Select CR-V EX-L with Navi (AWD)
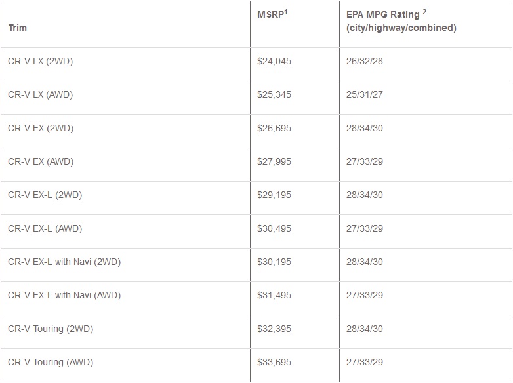 [64, 295]
